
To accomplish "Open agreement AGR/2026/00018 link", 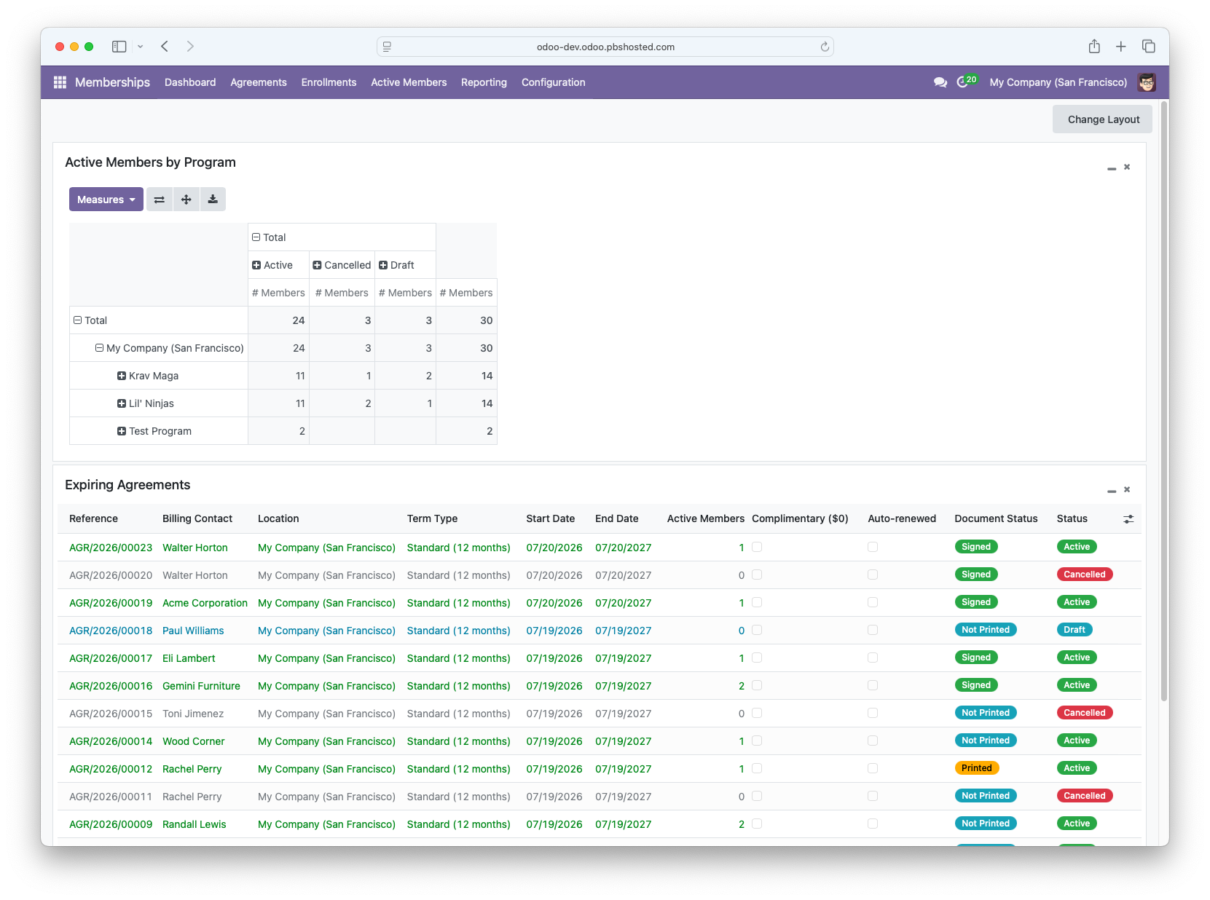I will (x=111, y=631).
